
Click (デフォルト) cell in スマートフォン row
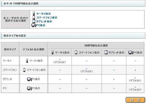tap(87, 70)
